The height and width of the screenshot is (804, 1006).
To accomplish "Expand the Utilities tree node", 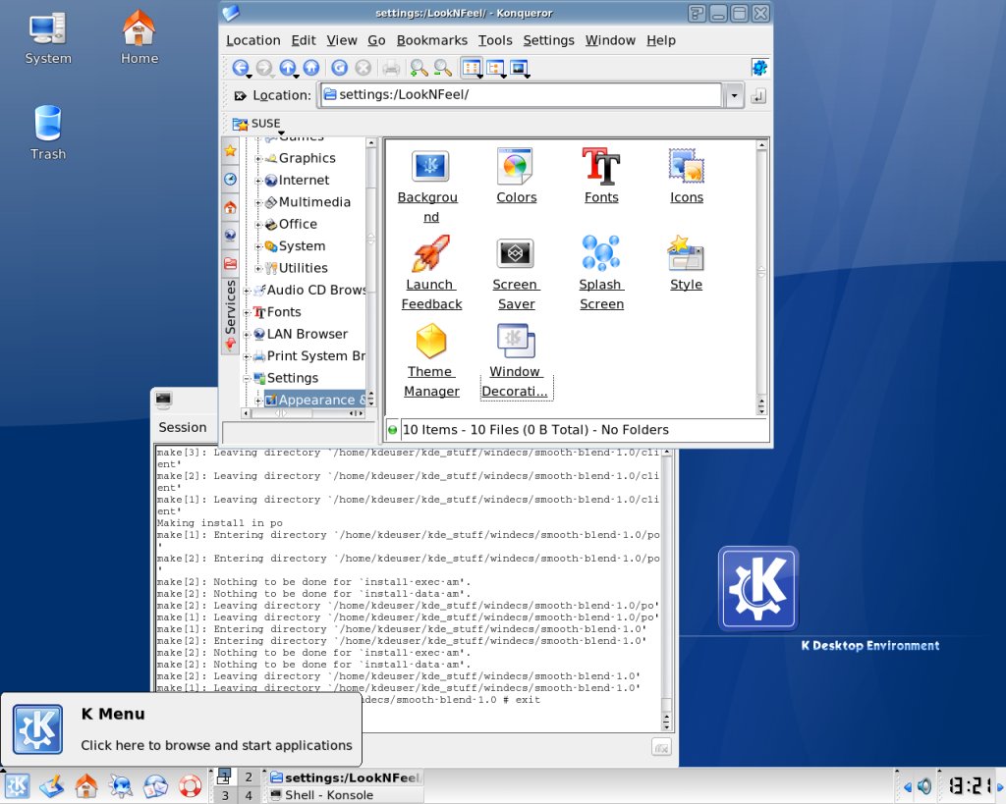I will (x=258, y=269).
